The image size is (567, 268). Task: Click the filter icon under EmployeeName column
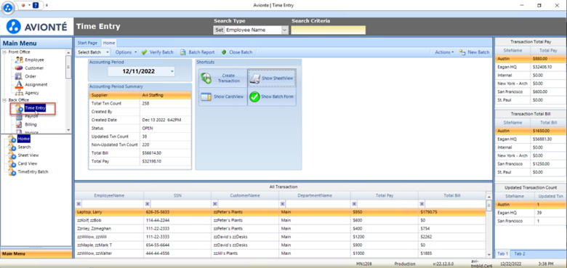coord(79,204)
